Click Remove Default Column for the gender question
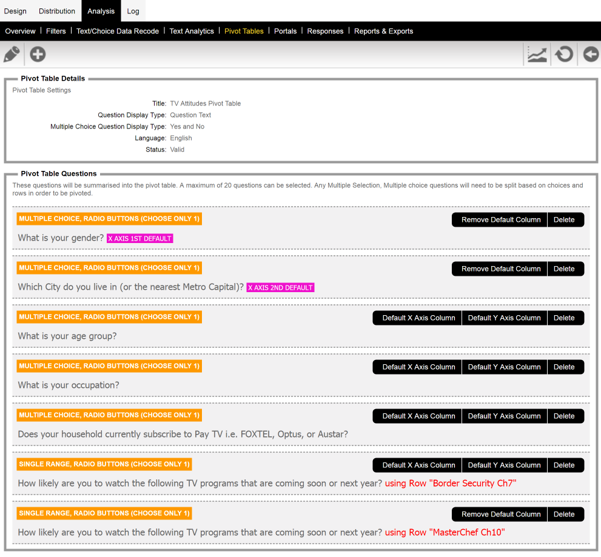The width and height of the screenshot is (601, 557). [x=499, y=219]
